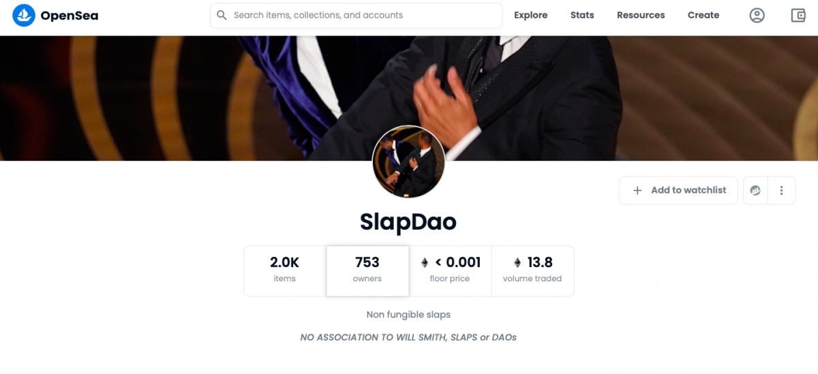Open the three-dot more options menu
The width and height of the screenshot is (818, 374).
click(782, 191)
